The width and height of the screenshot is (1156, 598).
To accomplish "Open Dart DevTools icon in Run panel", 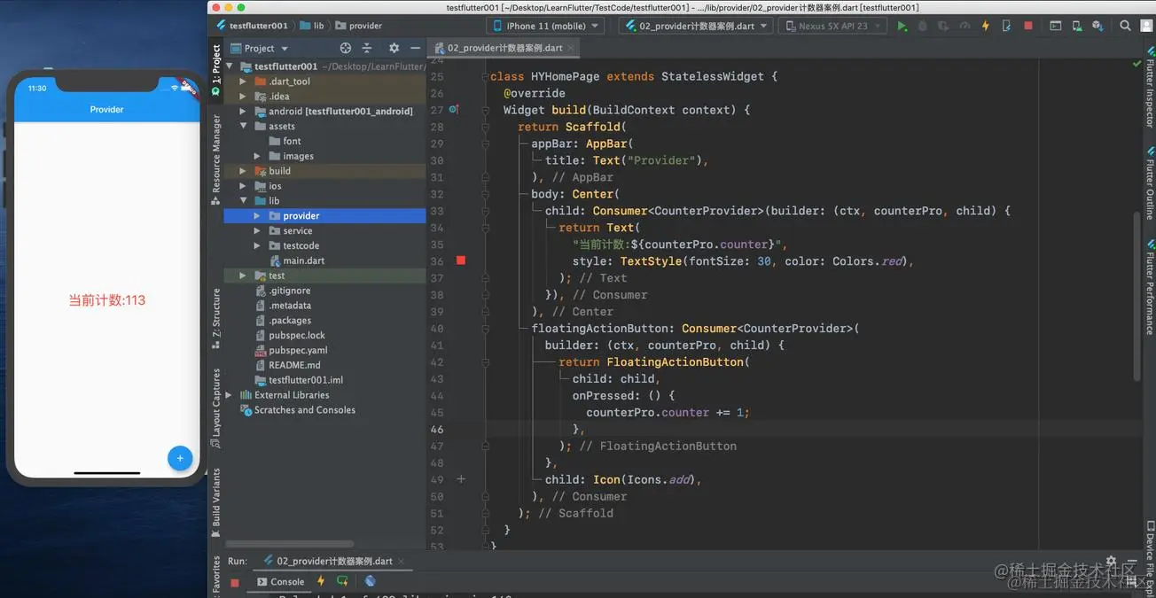I will pos(371,581).
